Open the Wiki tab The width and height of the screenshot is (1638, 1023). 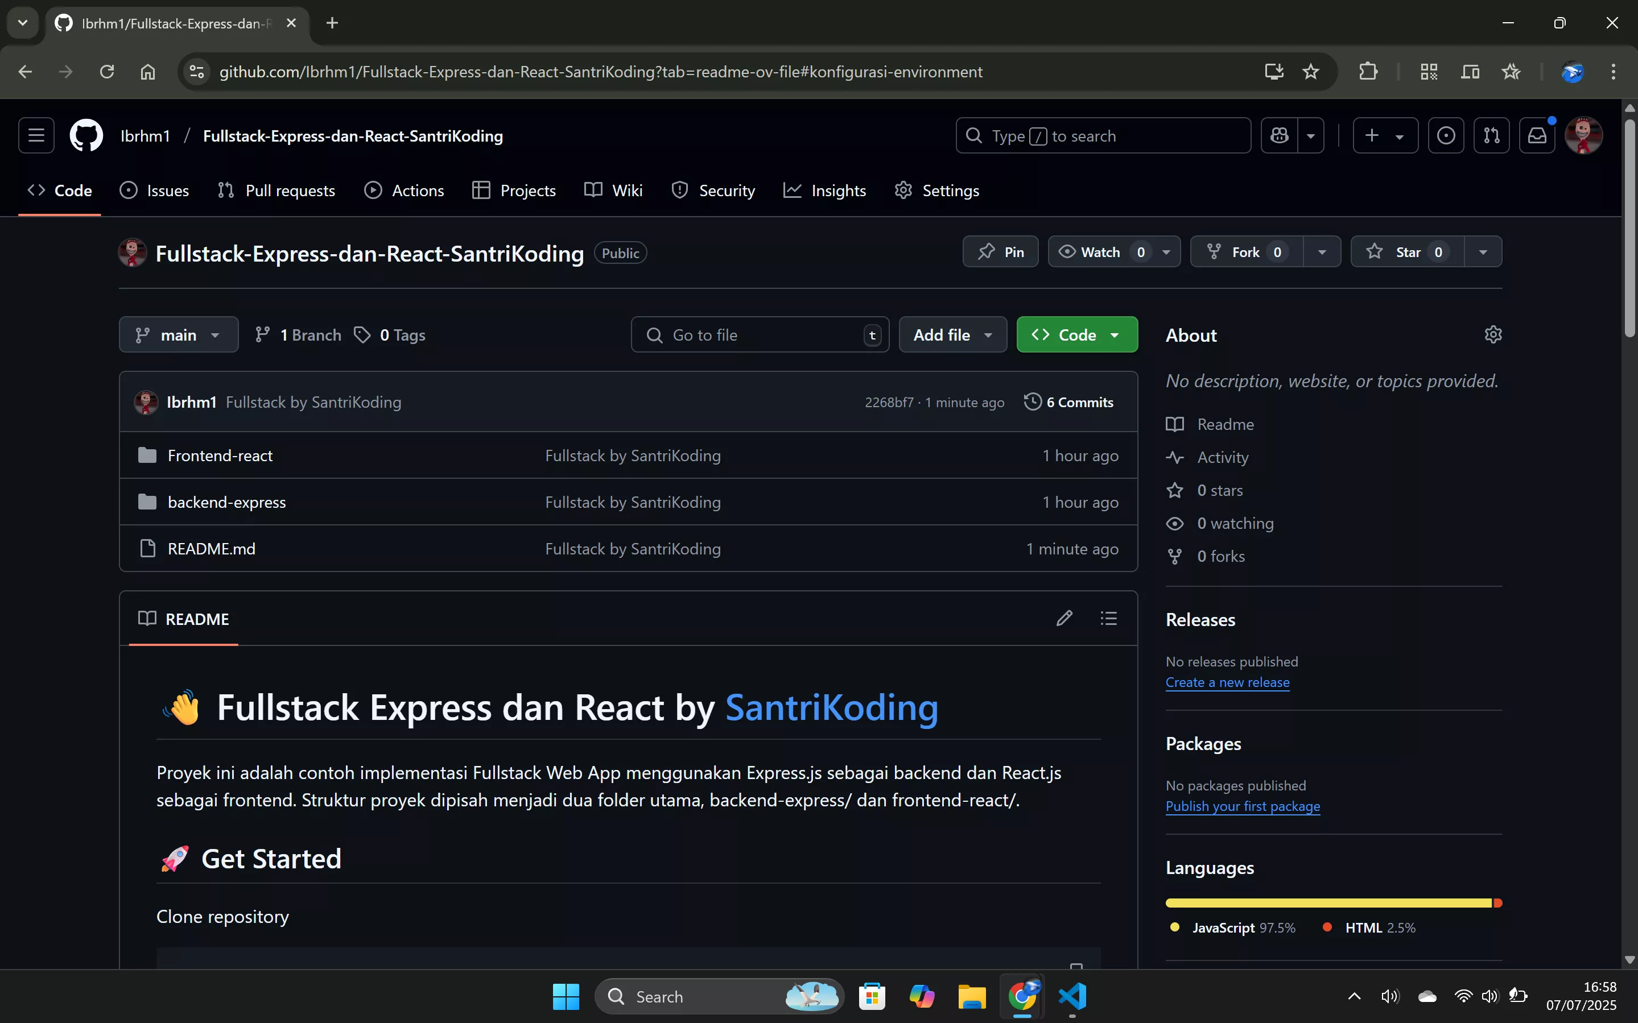[613, 191]
